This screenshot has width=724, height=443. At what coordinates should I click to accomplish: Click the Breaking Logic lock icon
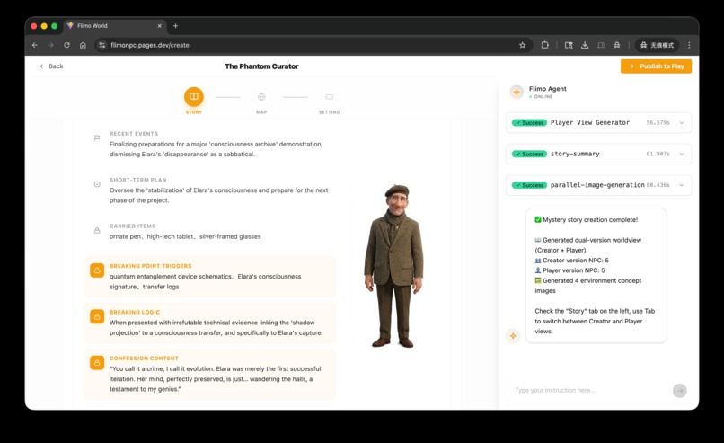97,316
